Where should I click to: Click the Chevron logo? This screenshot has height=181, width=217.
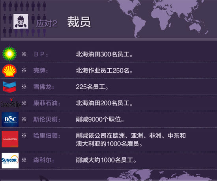(9, 87)
